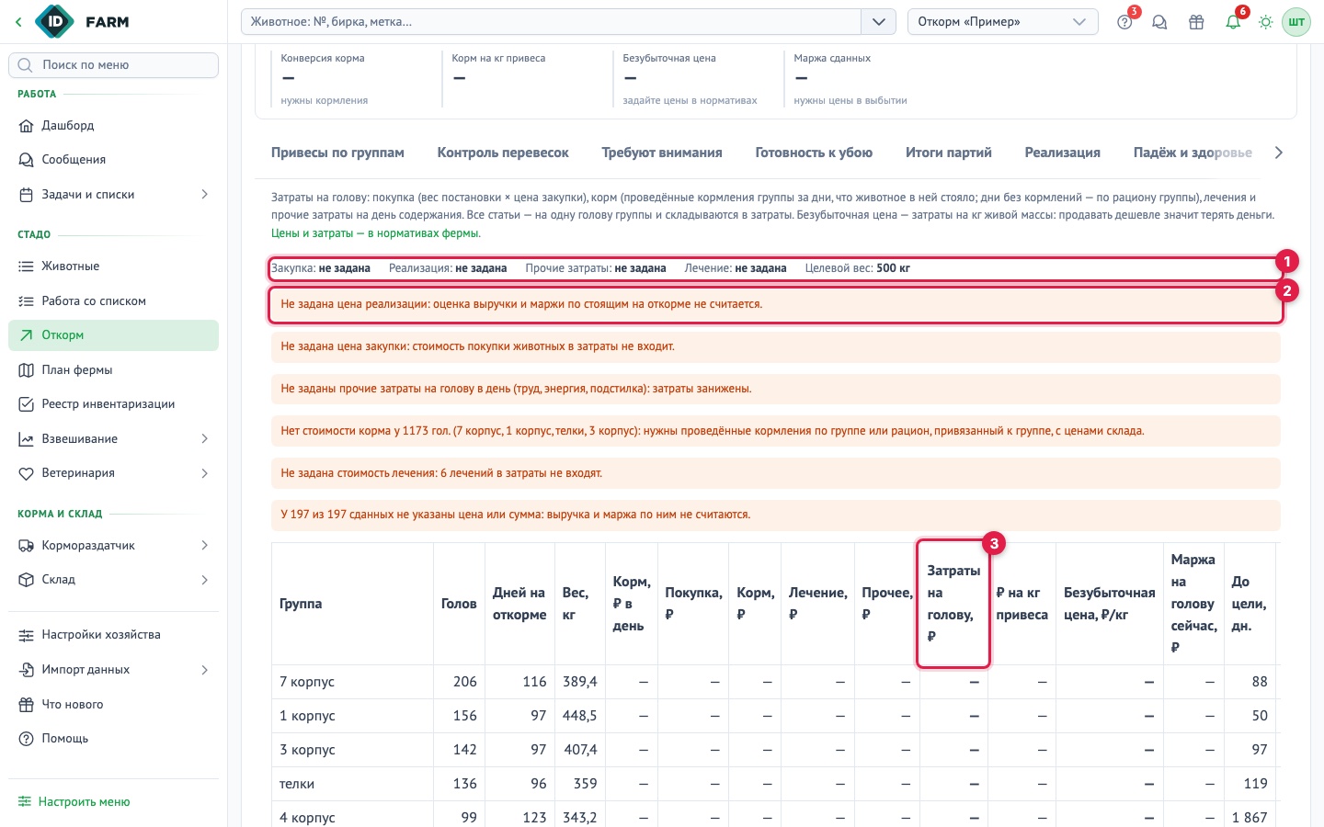Open План фермы in sidebar

point(113,370)
